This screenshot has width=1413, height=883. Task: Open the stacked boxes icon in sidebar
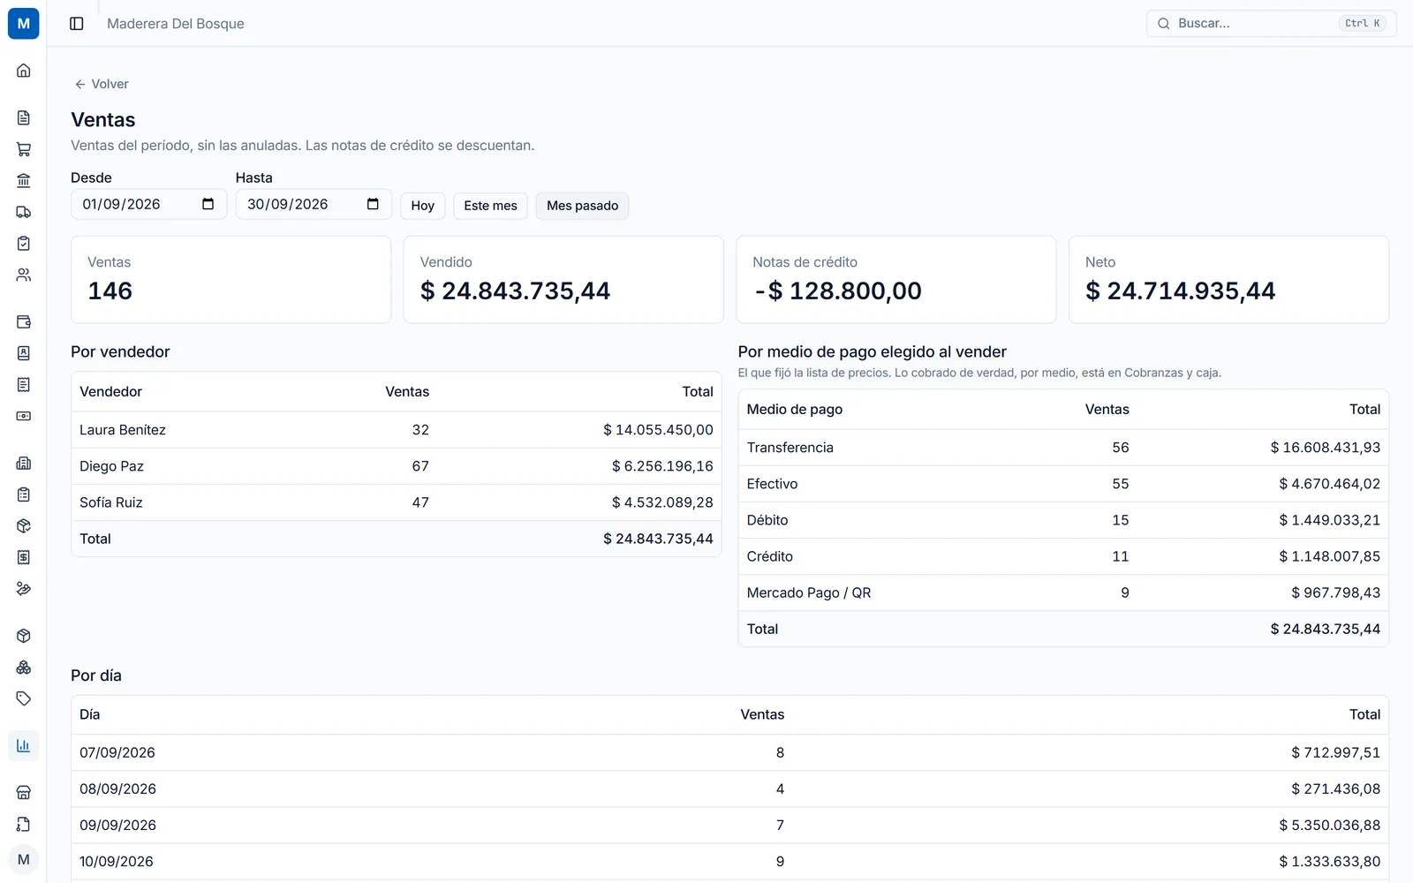24,668
